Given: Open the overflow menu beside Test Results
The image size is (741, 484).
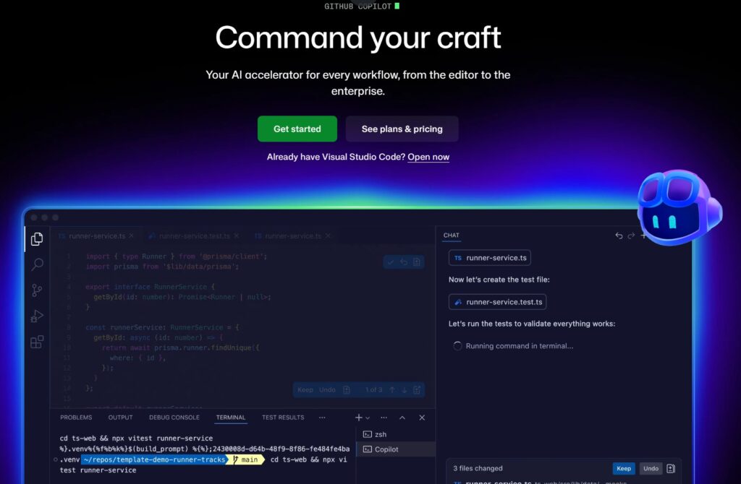Looking at the screenshot, I should pyautogui.click(x=322, y=418).
